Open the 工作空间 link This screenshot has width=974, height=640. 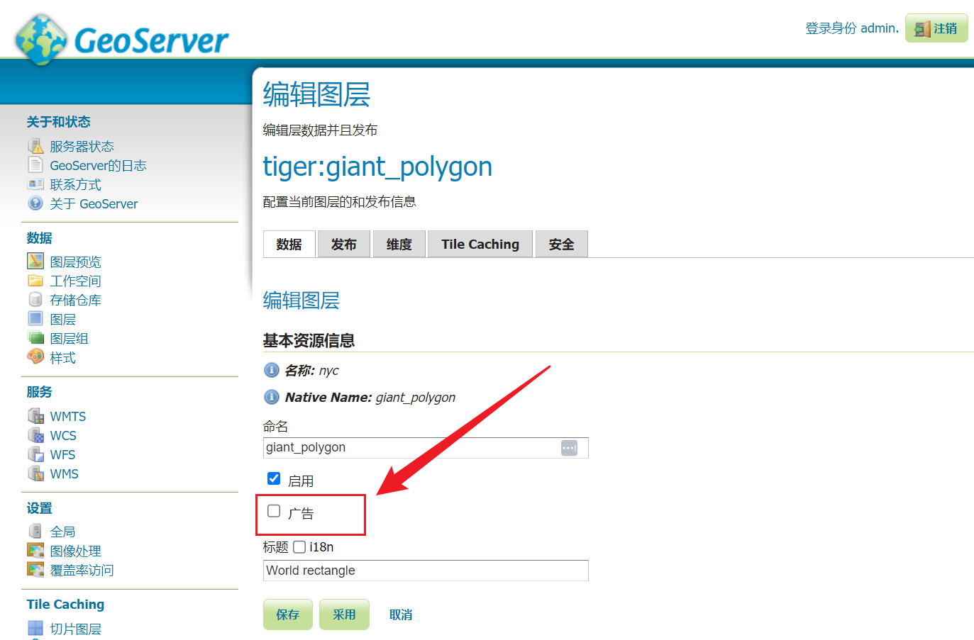[x=75, y=281]
